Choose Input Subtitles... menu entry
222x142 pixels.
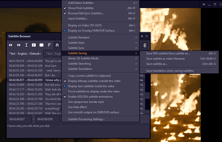(x=101, y=19)
